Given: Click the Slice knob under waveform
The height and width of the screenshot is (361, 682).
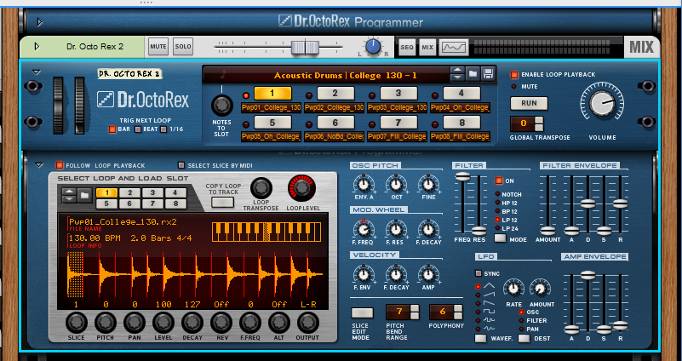Looking at the screenshot, I should [76, 323].
